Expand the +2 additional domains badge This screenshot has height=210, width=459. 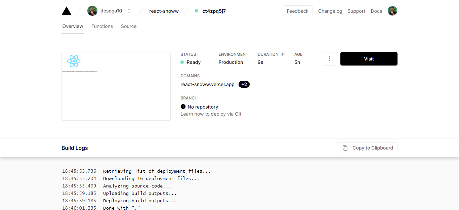coord(244,84)
